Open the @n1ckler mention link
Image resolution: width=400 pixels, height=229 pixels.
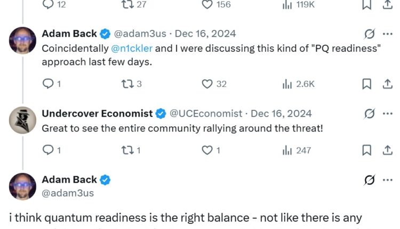(x=132, y=47)
